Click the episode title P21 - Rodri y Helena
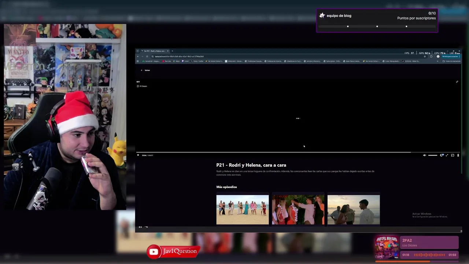The image size is (469, 264). pos(251,165)
